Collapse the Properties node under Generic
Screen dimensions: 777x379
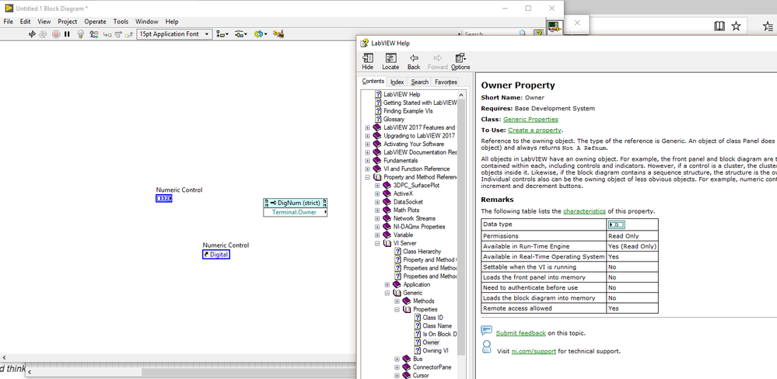tap(397, 310)
